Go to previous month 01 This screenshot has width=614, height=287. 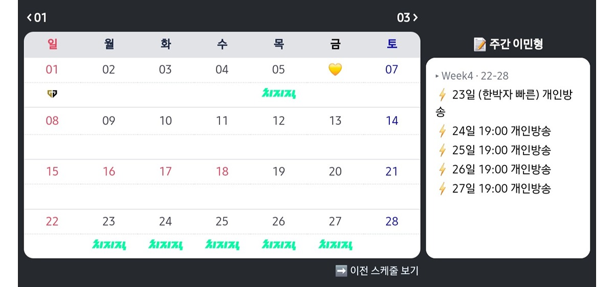37,18
